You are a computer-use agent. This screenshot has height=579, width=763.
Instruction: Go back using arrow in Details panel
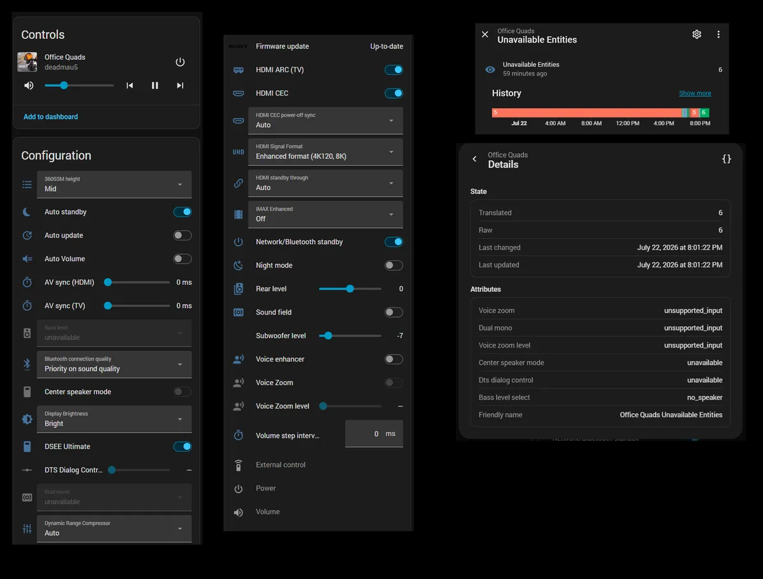point(474,159)
